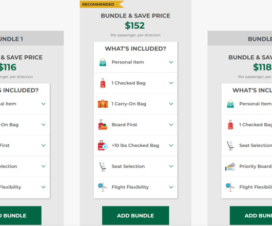Image resolution: width=272 pixels, height=226 pixels.
Task: Click the red checked bag icon in right bundle
Action: click(230, 125)
